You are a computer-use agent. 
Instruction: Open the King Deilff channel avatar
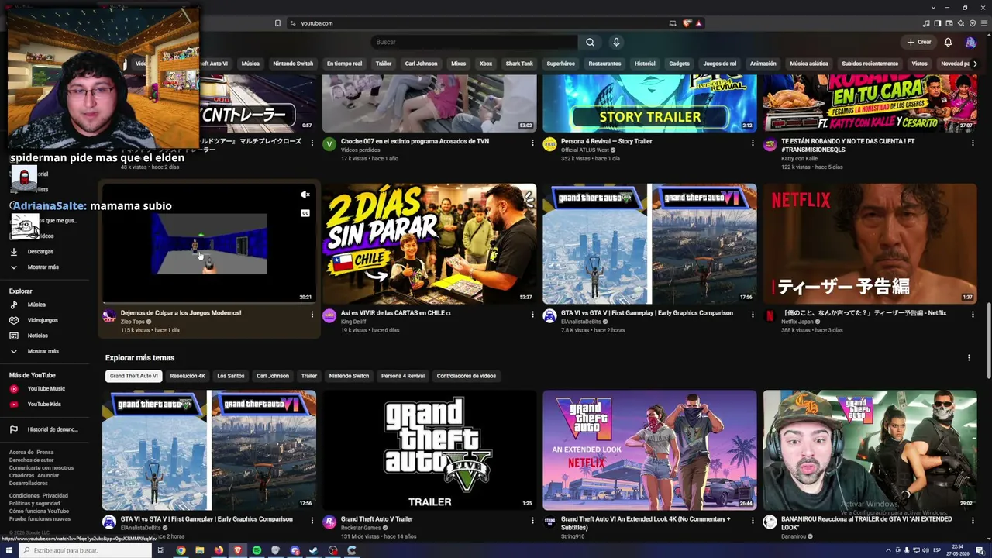[329, 316]
